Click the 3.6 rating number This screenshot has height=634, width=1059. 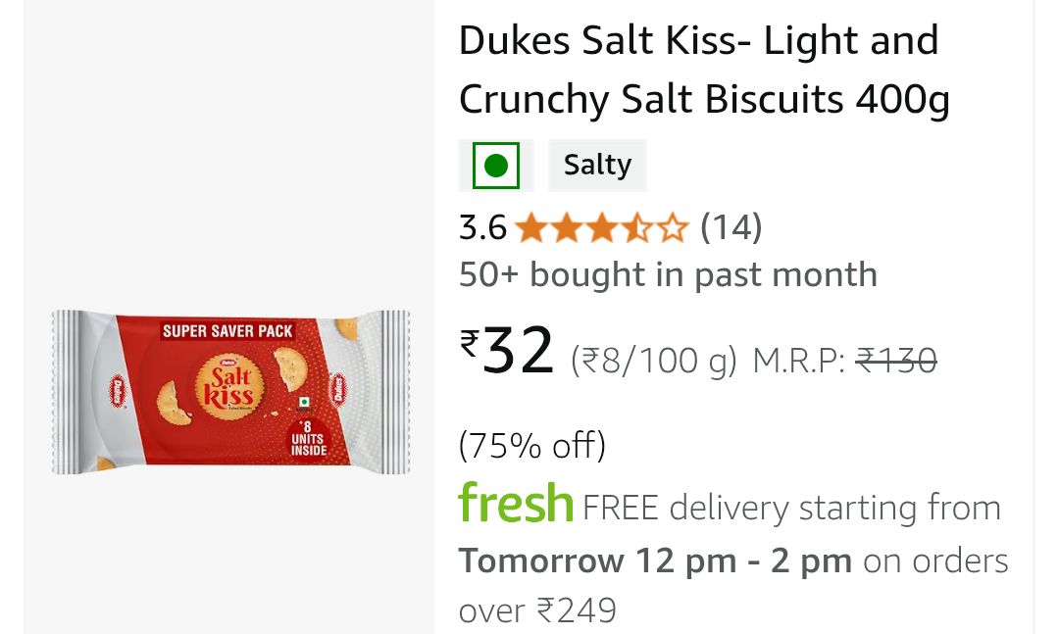click(x=482, y=228)
